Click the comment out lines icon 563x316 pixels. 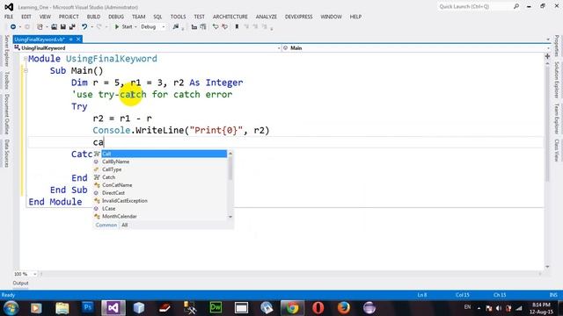[x=216, y=27]
